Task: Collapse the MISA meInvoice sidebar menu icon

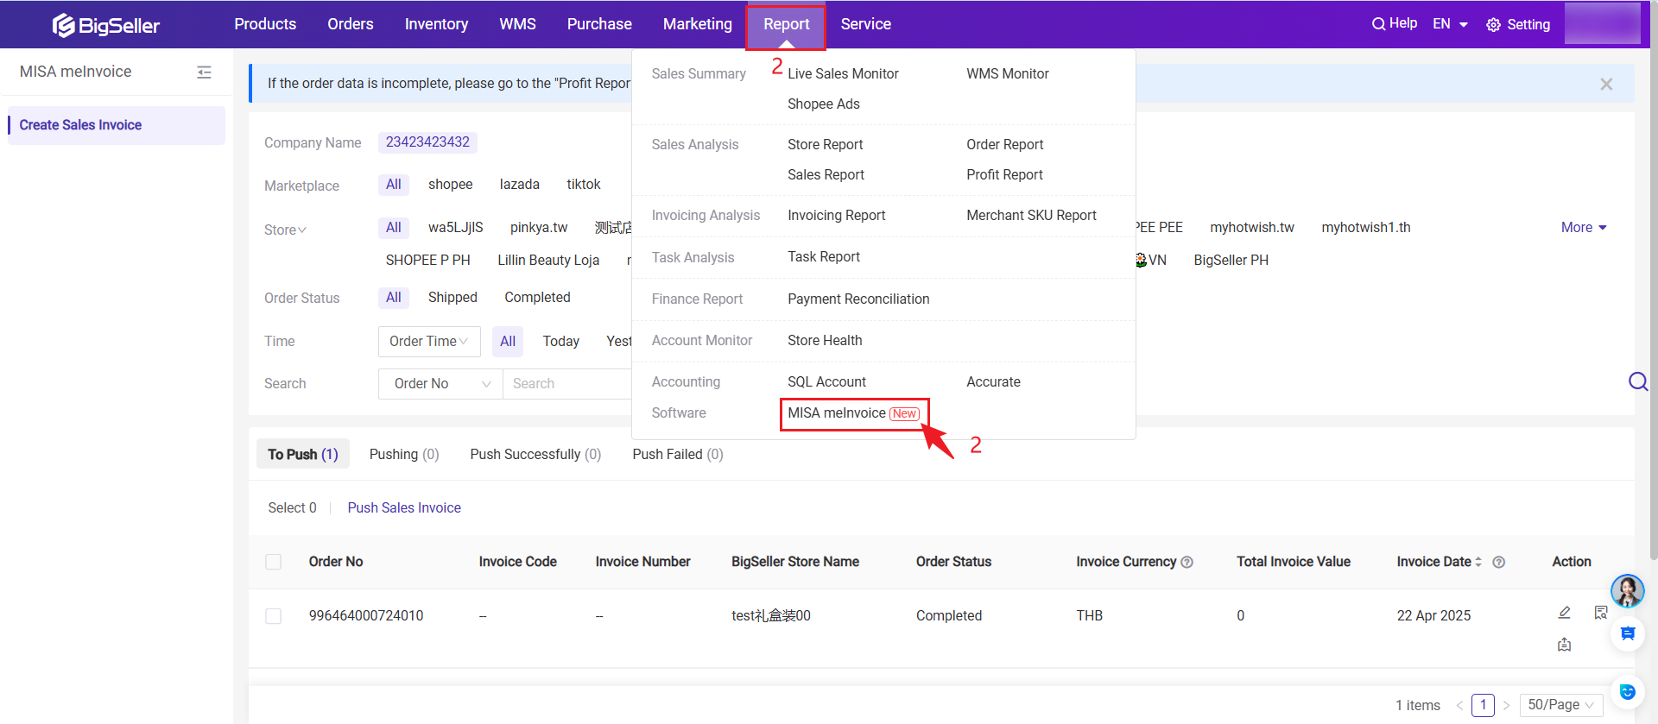Action: (x=204, y=72)
